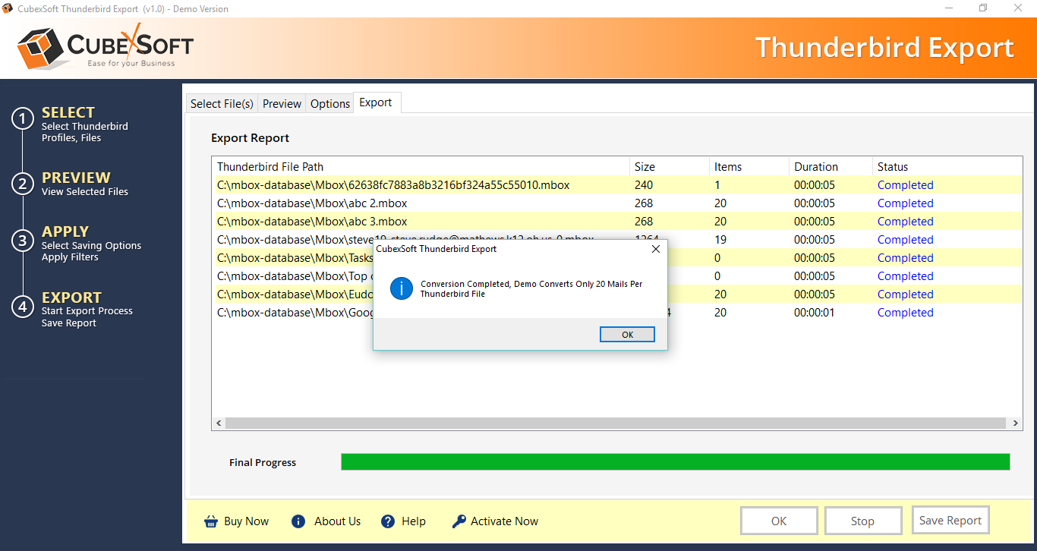This screenshot has height=551, width=1037.
Task: Click the SELECT step label
Action: click(x=68, y=112)
